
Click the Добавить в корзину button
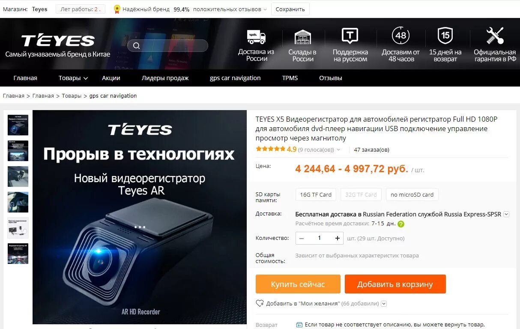point(395,284)
